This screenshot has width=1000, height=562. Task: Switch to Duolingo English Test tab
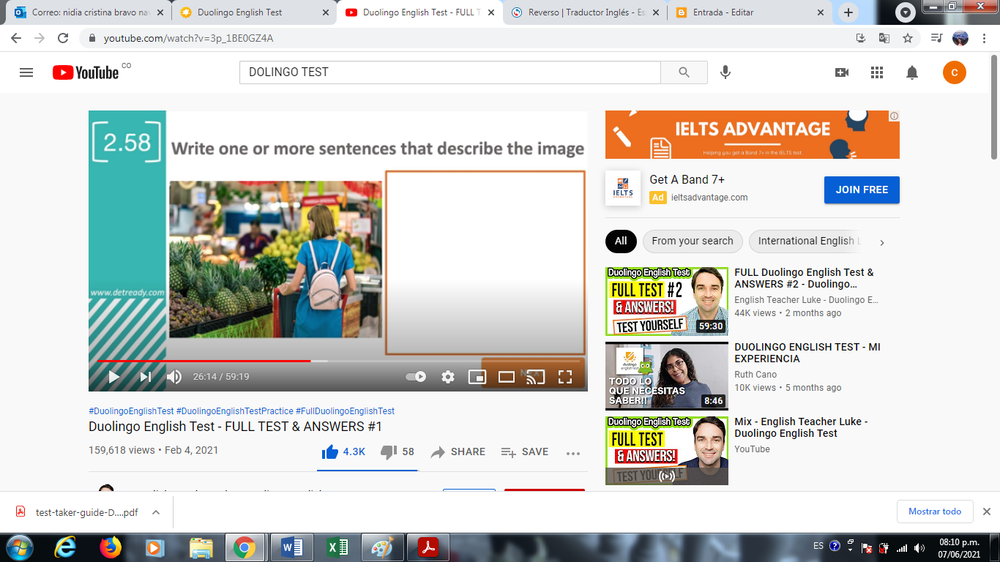click(x=254, y=12)
